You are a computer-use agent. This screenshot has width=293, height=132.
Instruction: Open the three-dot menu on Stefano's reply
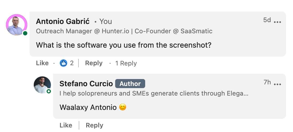coord(277,84)
